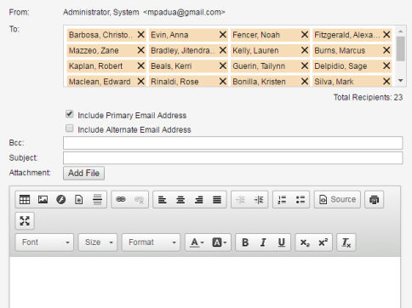Screen dimensions: 412x308
Task: Maximize the editor with the fullscreen icon
Action: pyautogui.click(x=25, y=221)
